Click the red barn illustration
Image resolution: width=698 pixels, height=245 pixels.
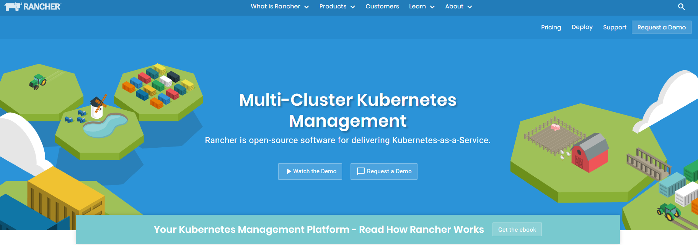(x=589, y=153)
